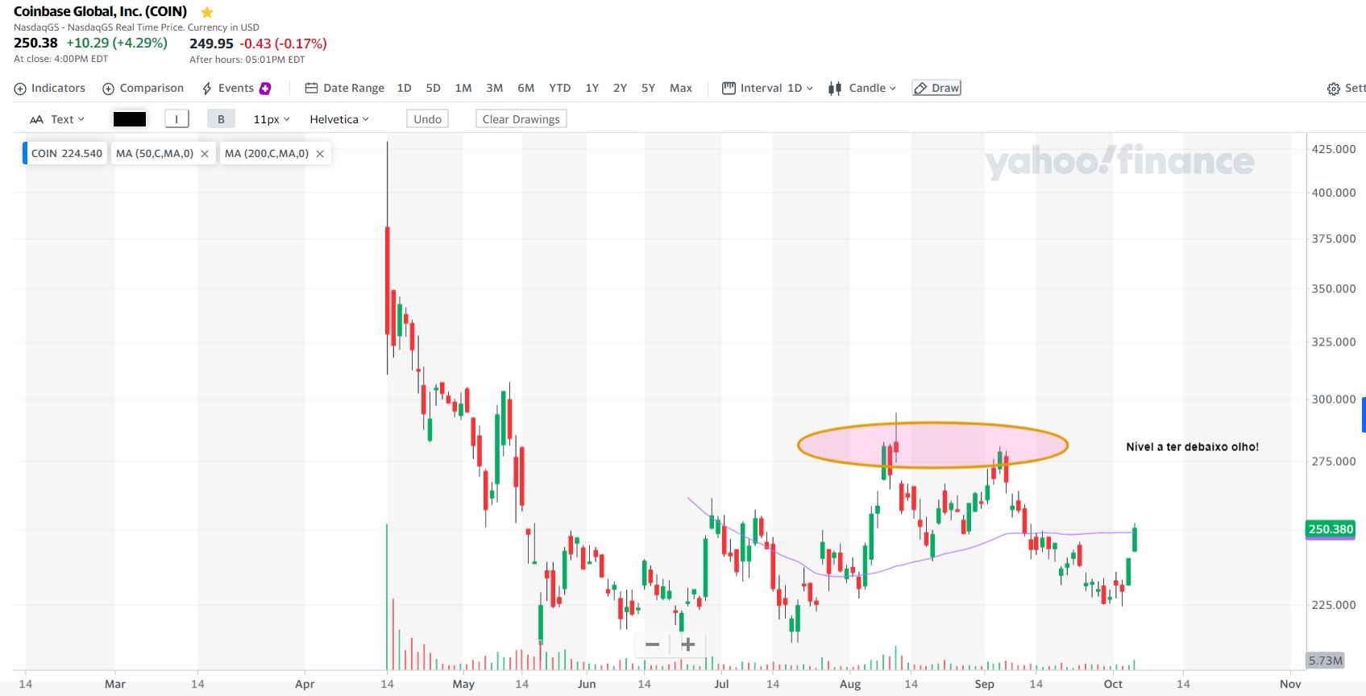The height and width of the screenshot is (696, 1366).
Task: Click the 'Nivel a ter debaixo olho!' annotation
Action: tap(1192, 447)
